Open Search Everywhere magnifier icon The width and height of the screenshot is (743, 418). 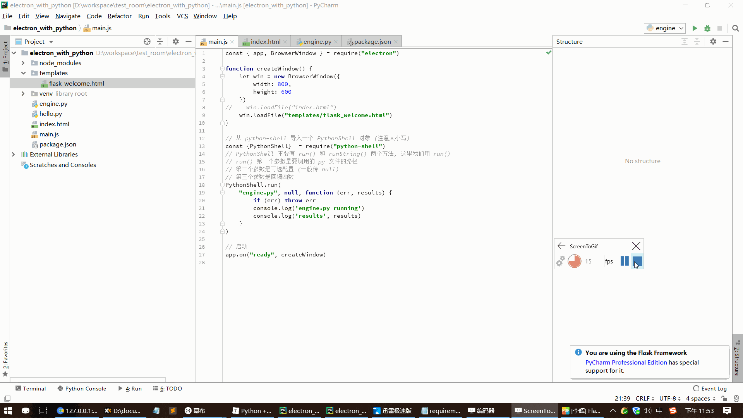(735, 28)
